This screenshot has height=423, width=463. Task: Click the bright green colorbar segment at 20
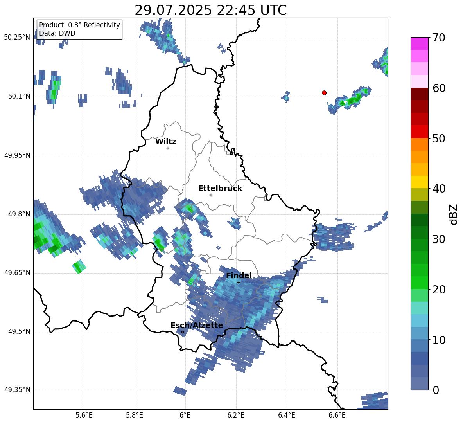click(419, 283)
